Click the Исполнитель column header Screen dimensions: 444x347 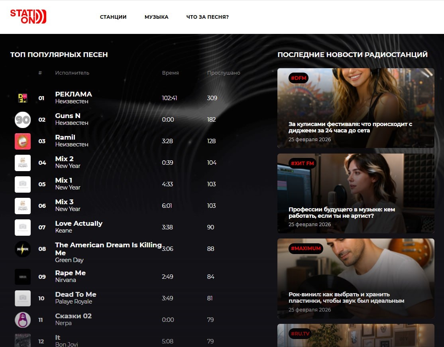coord(72,73)
